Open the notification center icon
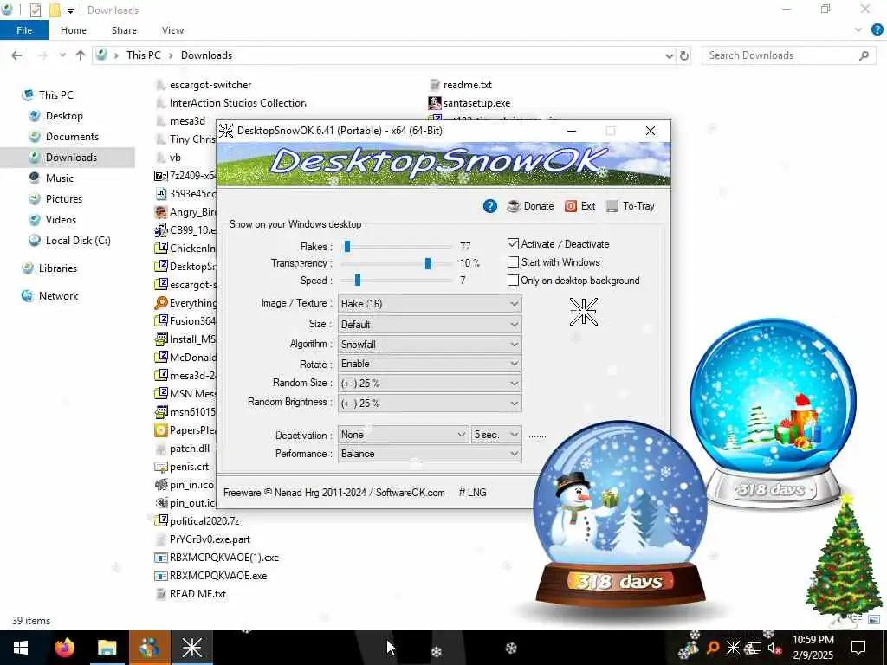 [x=858, y=648]
